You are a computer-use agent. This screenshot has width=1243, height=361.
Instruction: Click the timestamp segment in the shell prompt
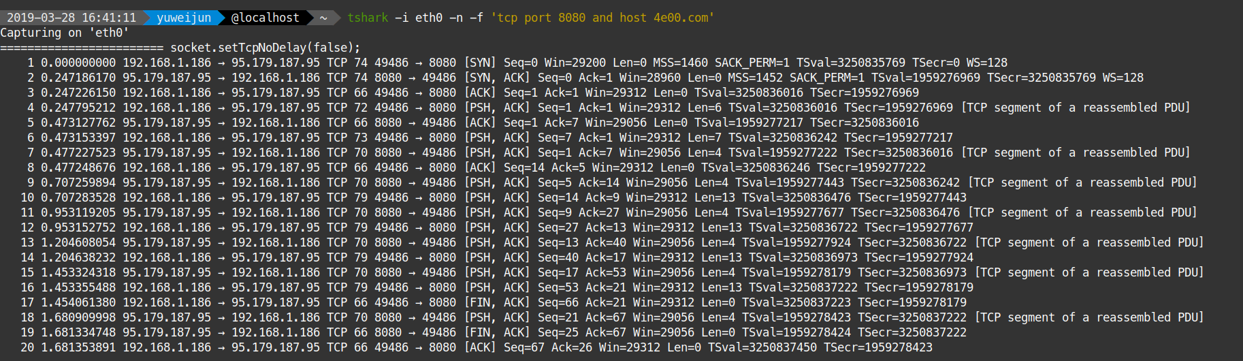71,18
